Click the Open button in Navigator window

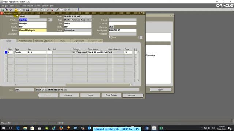[x=161, y=90]
